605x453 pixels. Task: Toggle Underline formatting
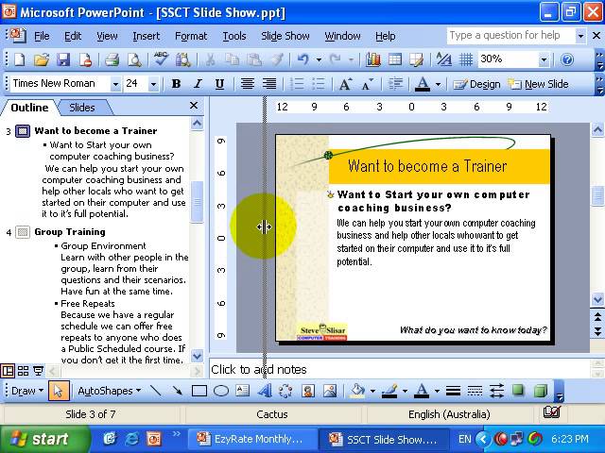click(x=219, y=84)
